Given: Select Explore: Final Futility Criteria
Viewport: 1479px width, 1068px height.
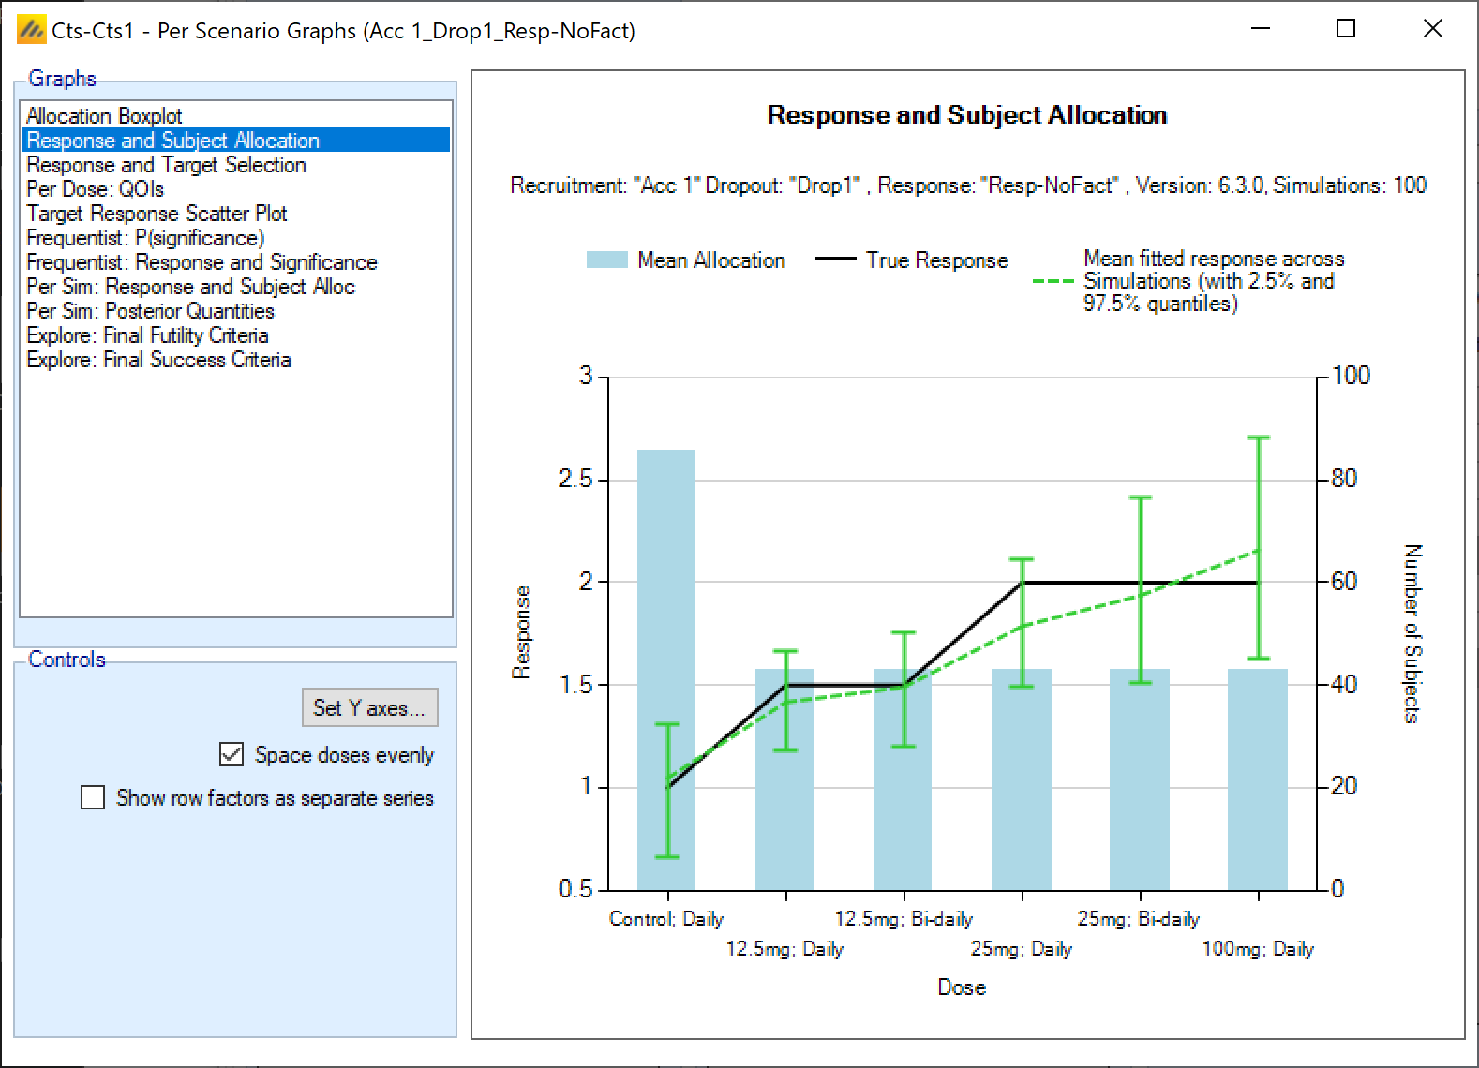Looking at the screenshot, I should pyautogui.click(x=147, y=335).
